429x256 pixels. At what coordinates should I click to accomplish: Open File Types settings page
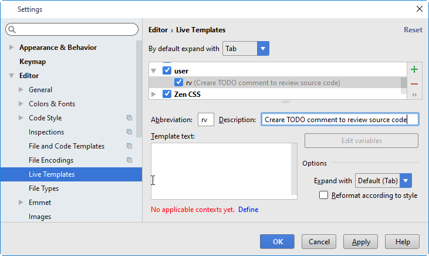pyautogui.click(x=43, y=188)
